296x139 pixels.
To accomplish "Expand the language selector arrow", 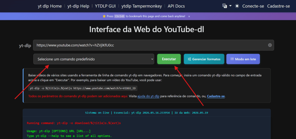I will (230, 6).
